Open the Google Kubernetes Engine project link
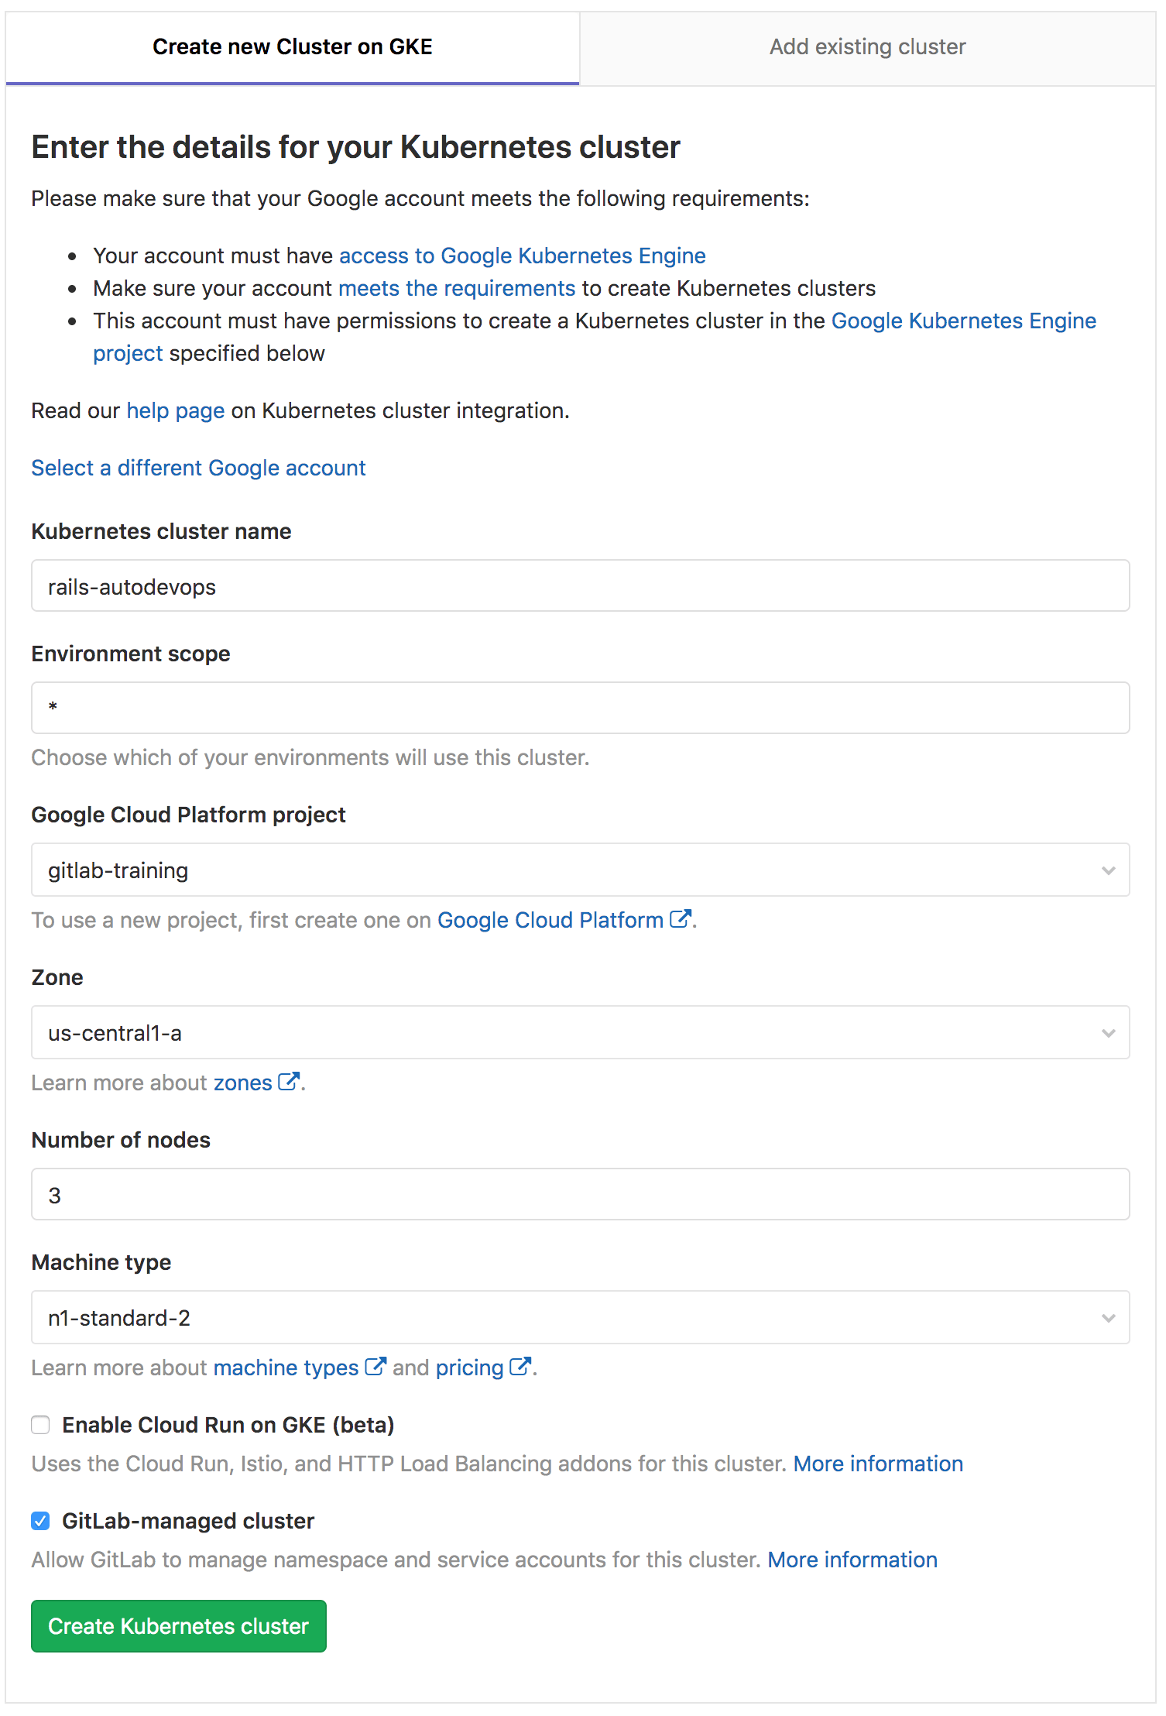This screenshot has width=1166, height=1716. [963, 321]
